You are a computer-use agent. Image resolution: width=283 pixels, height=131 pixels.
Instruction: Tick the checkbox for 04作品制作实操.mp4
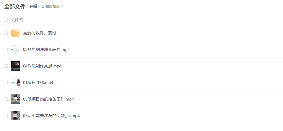coord(6,66)
